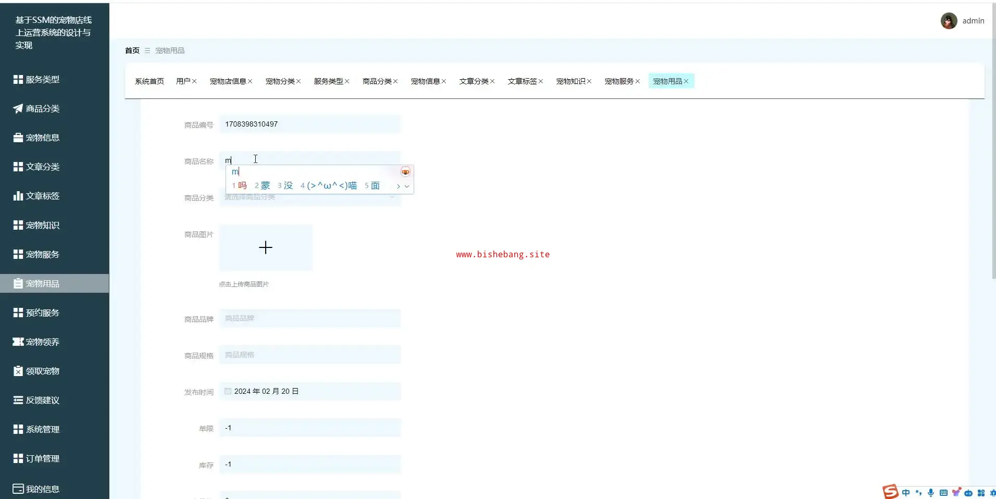The height and width of the screenshot is (499, 996).
Task: Select IME candidate 1 吗
Action: pos(240,185)
